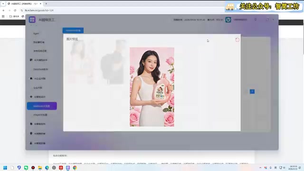The width and height of the screenshot is (304, 171).
Task: Launch Microsoft Edge from the taskbar
Action: pyautogui.click(x=47, y=168)
